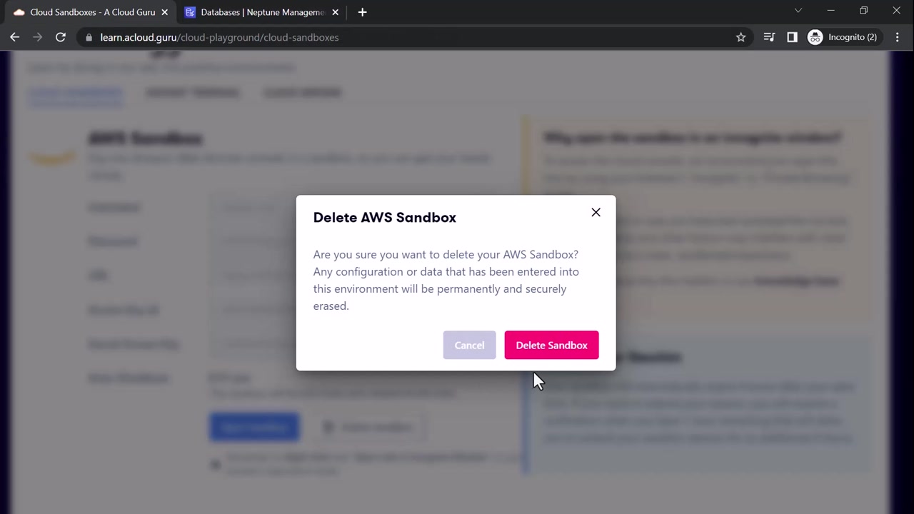Click the 'Delete AWS Sandbox' dialog heading

tap(384, 218)
